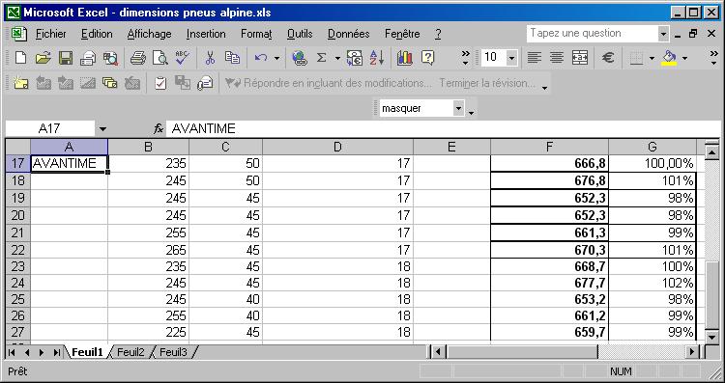725x383 pixels.
Task: Align text left icon
Action: (535, 58)
